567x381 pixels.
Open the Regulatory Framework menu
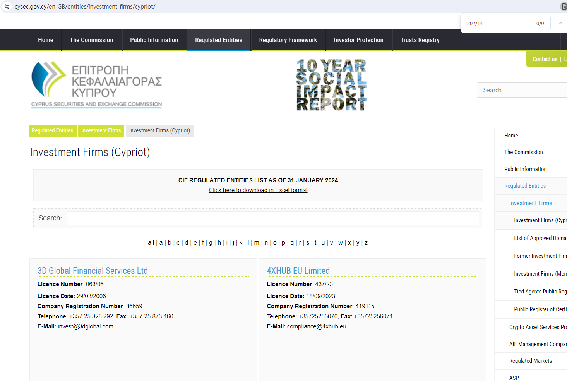tap(288, 40)
